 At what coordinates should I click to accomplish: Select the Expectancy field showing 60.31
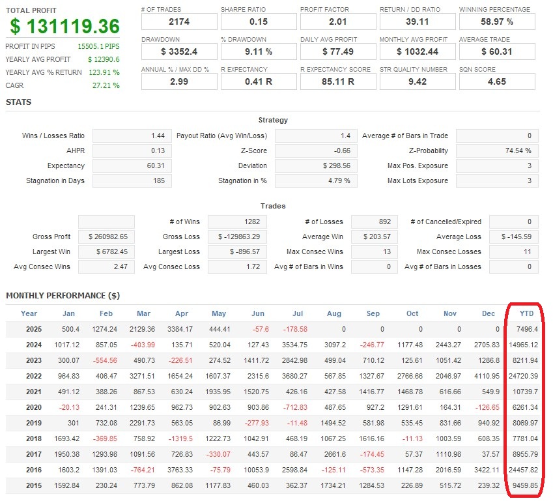[x=132, y=165]
